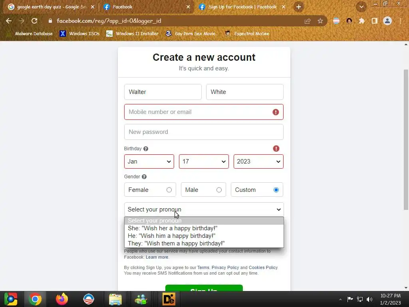Open the Extensions puzzle icon
The height and width of the screenshot is (307, 409).
tap(362, 21)
